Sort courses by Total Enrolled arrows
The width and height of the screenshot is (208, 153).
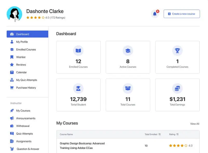160,134
